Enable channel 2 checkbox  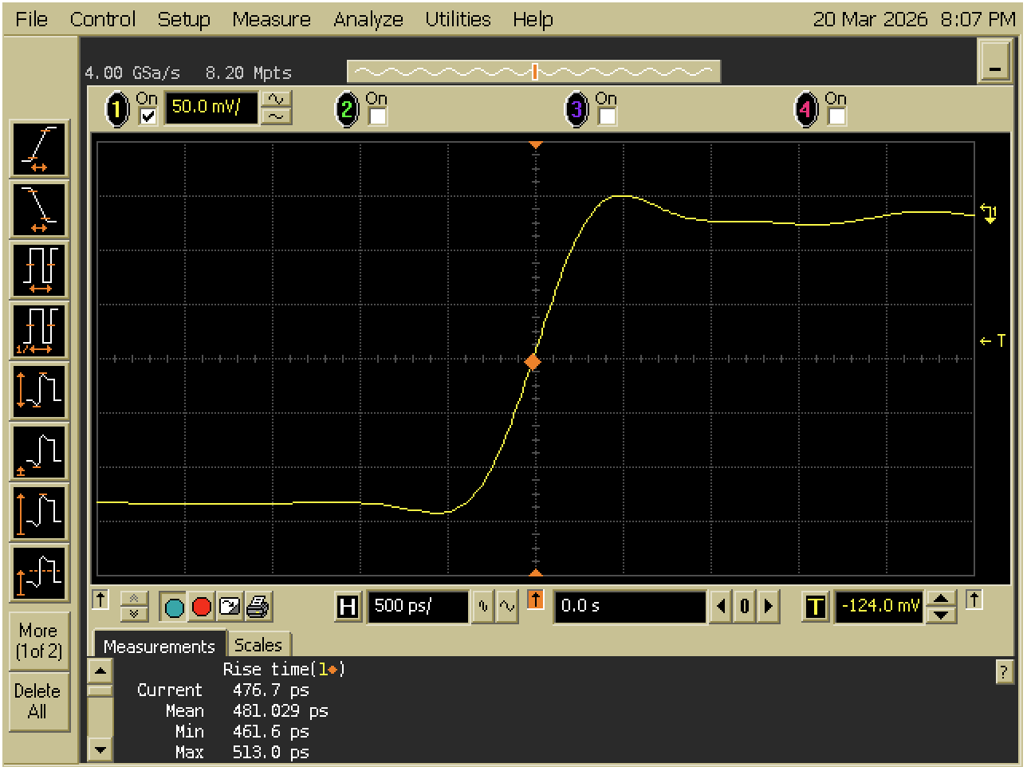[x=377, y=116]
